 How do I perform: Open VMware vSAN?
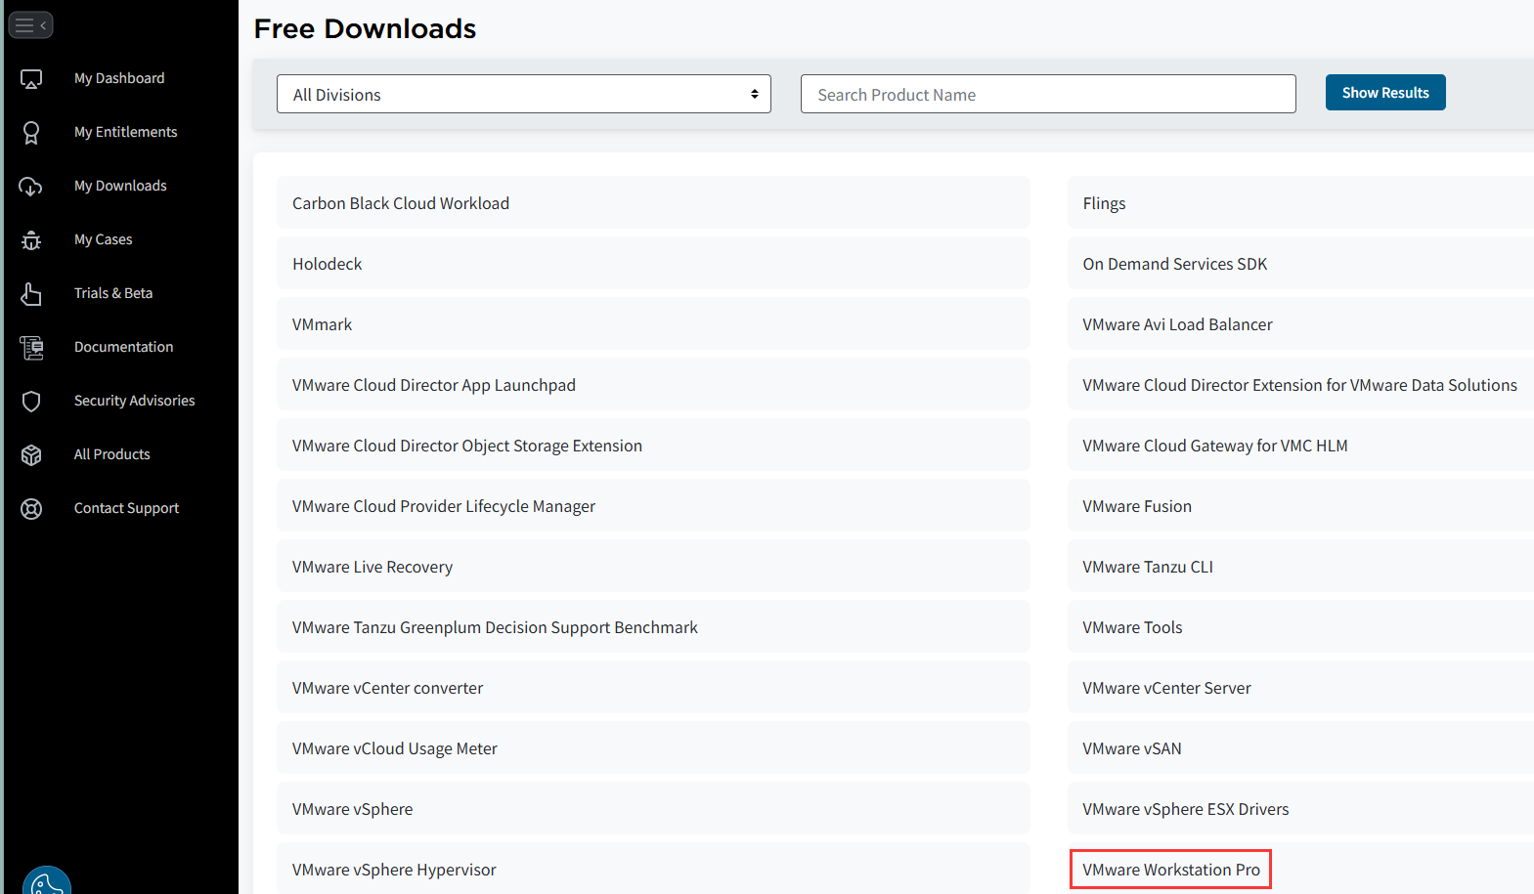pyautogui.click(x=1300, y=747)
